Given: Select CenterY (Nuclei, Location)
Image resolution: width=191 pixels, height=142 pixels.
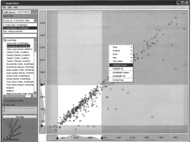Looking at the screenshot, I should point(18,61).
